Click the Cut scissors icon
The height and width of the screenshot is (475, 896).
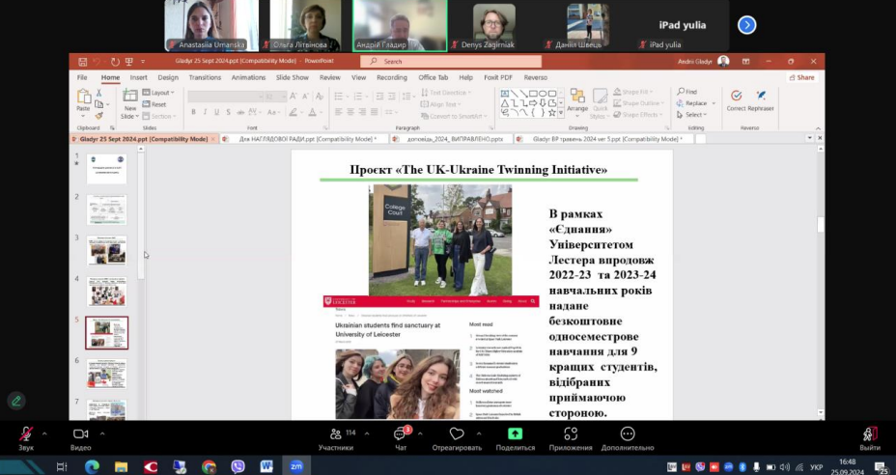click(x=98, y=93)
